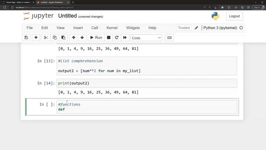Click the In [13] prompt label
Image resolution: width=266 pixels, height=150 pixels.
coord(46,61)
